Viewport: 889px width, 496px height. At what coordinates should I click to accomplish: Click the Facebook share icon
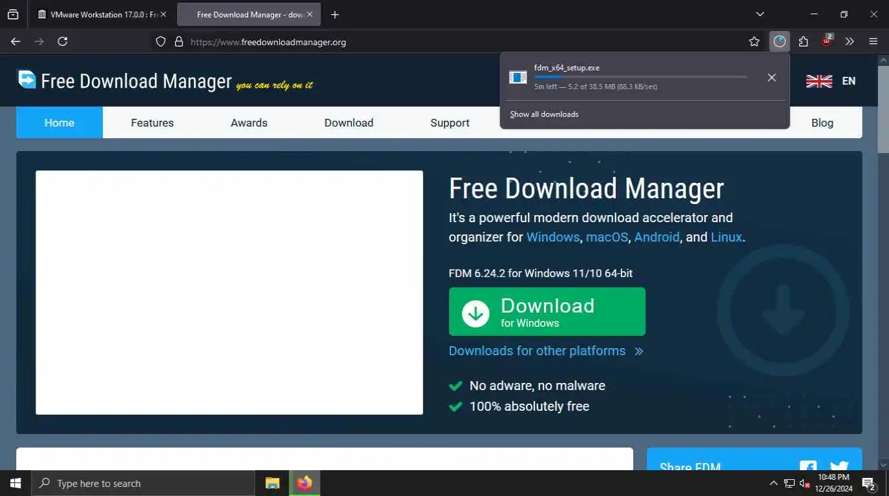click(808, 466)
